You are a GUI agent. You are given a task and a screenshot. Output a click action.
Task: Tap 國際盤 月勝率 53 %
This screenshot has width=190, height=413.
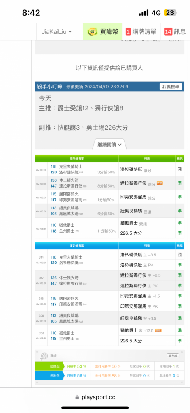[x=77, y=366]
